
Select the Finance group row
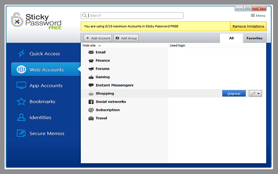pyautogui.click(x=103, y=60)
